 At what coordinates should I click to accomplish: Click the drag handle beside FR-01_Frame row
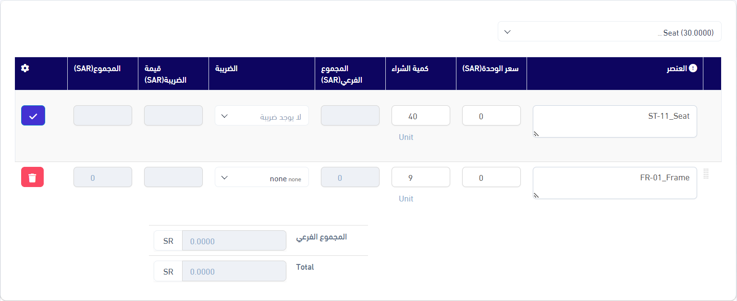click(706, 174)
